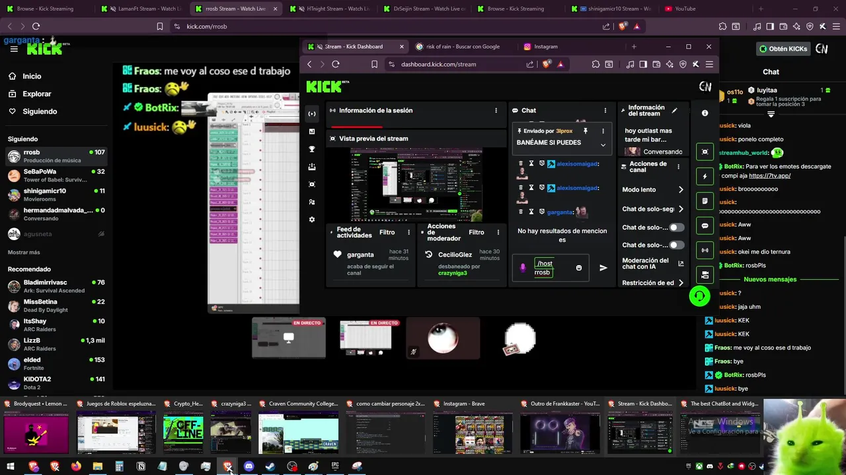Expand Chat de solo-seguidores options arrow
846x475 pixels.
(681, 209)
